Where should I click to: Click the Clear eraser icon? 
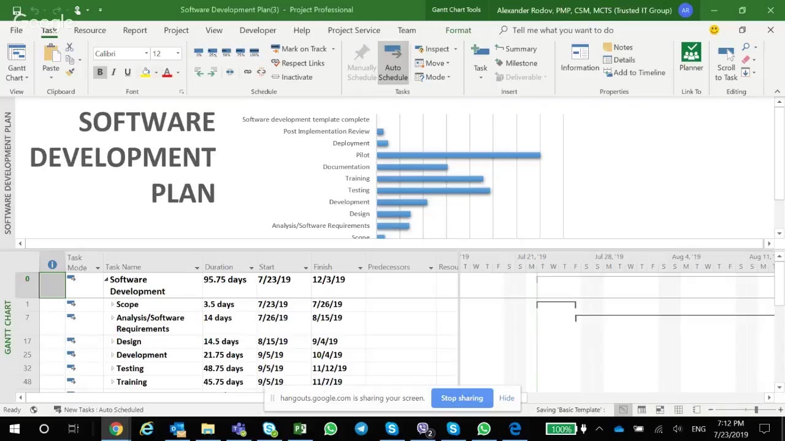[746, 59]
